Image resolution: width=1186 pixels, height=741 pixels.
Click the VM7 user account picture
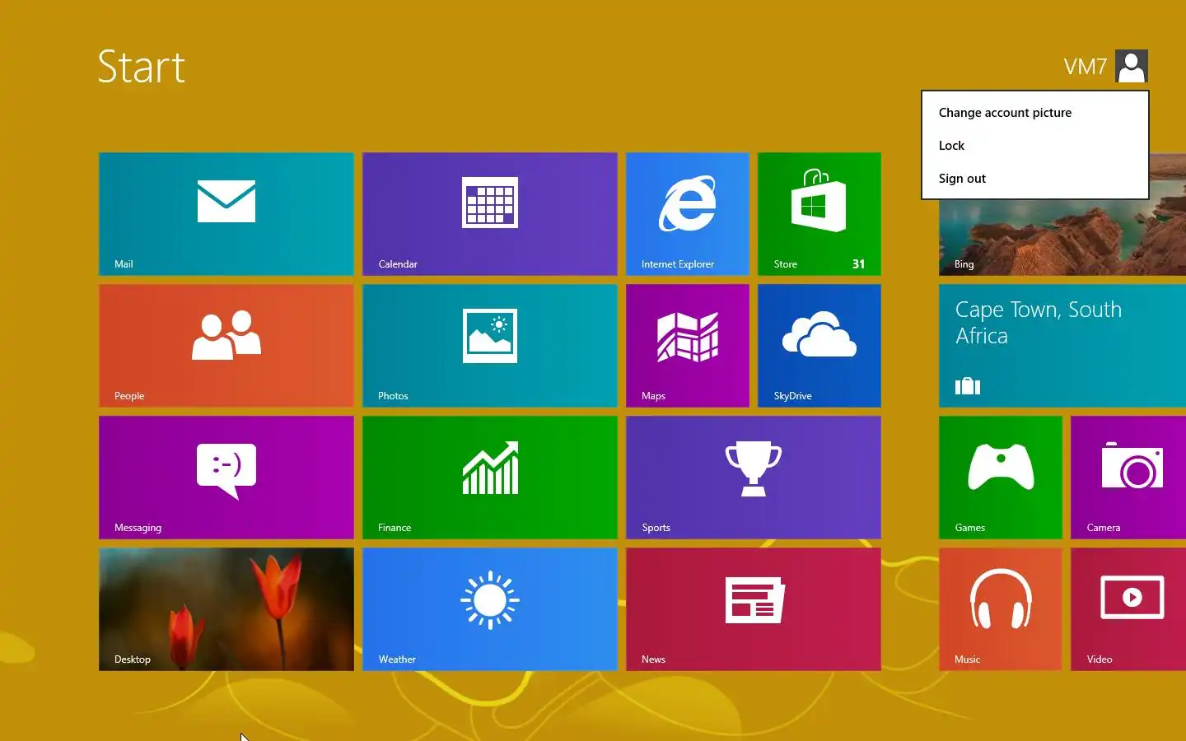1132,66
